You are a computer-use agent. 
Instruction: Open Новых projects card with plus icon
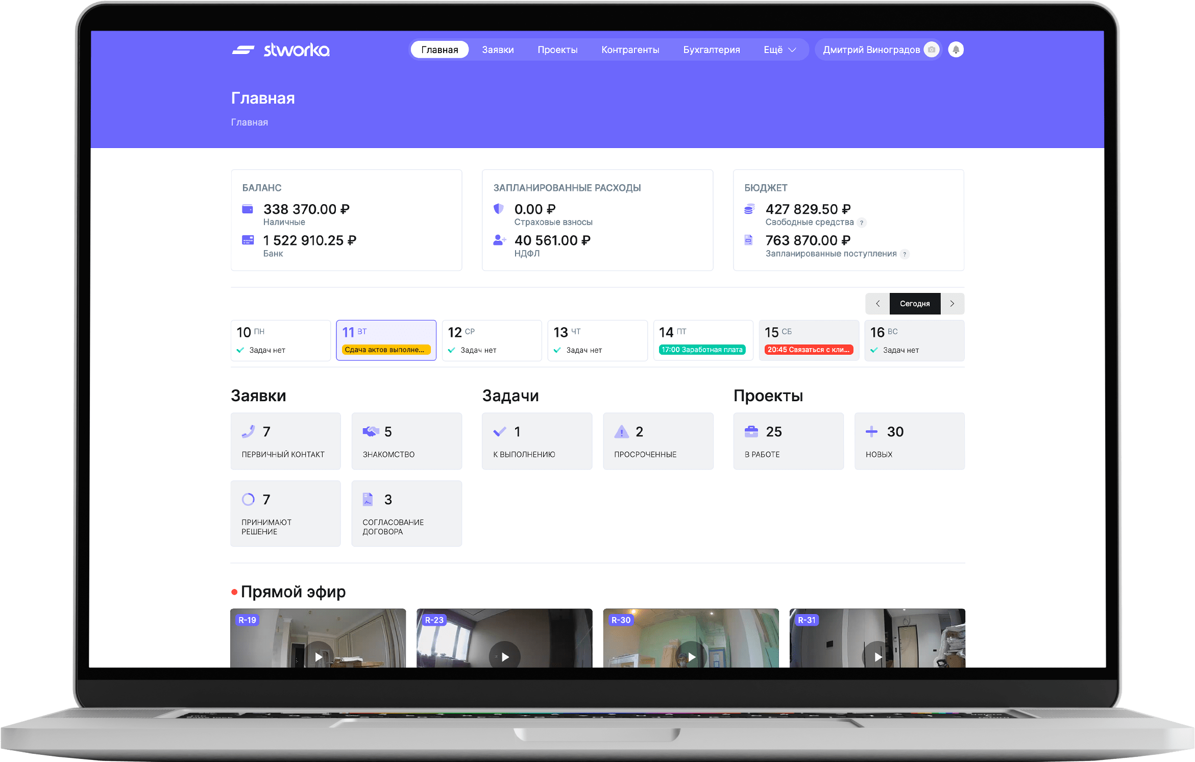[909, 441]
